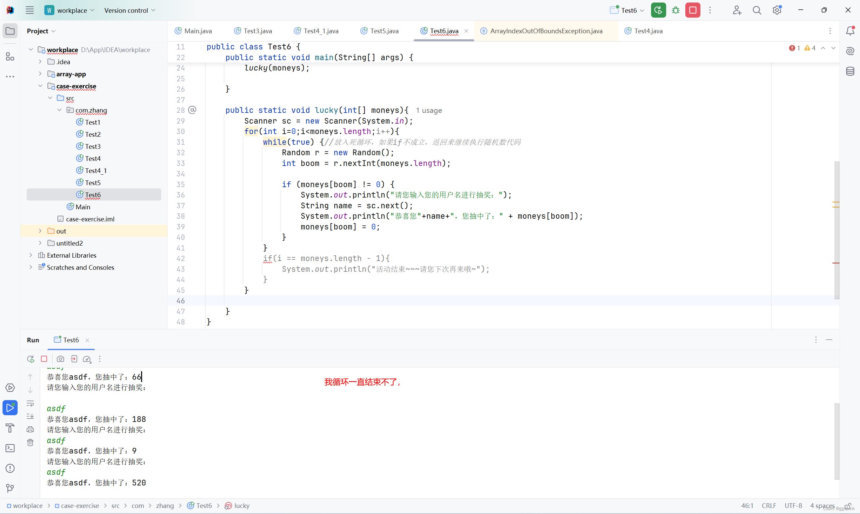The image size is (860, 514).
Task: Click the UTF-8 encoding in the status bar
Action: [793, 506]
